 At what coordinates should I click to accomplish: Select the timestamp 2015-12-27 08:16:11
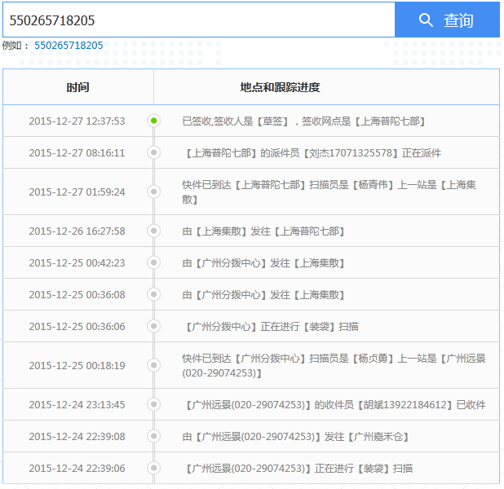click(x=77, y=152)
